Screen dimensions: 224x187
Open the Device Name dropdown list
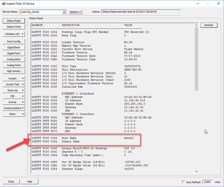click(x=64, y=11)
